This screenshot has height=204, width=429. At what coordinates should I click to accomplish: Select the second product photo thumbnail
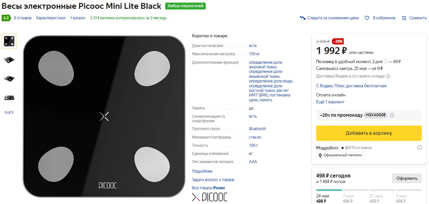pyautogui.click(x=9, y=60)
